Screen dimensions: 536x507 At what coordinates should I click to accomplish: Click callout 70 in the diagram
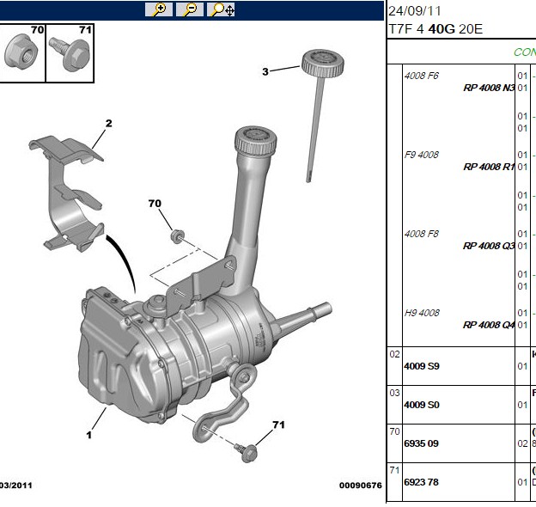point(155,204)
